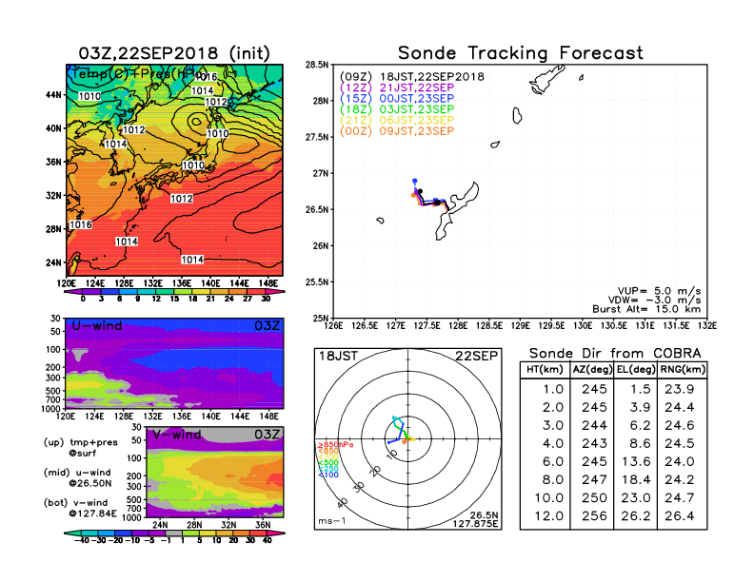Viewport: 754px width, 582px height.
Task: Select the blue (15Z) 00JST,23SEP legend entry
Action: point(397,99)
